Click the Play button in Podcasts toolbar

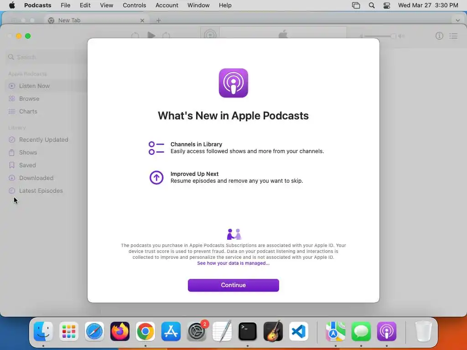click(151, 36)
